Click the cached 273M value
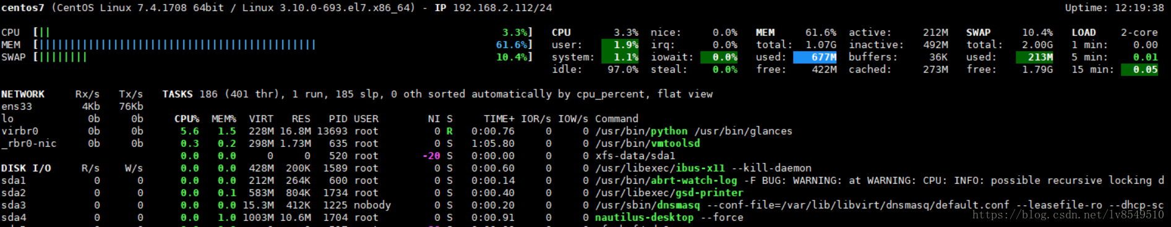This screenshot has height=227, width=1171. (x=935, y=69)
